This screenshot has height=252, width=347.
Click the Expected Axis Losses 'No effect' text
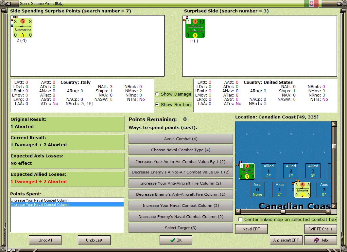pos(21,163)
